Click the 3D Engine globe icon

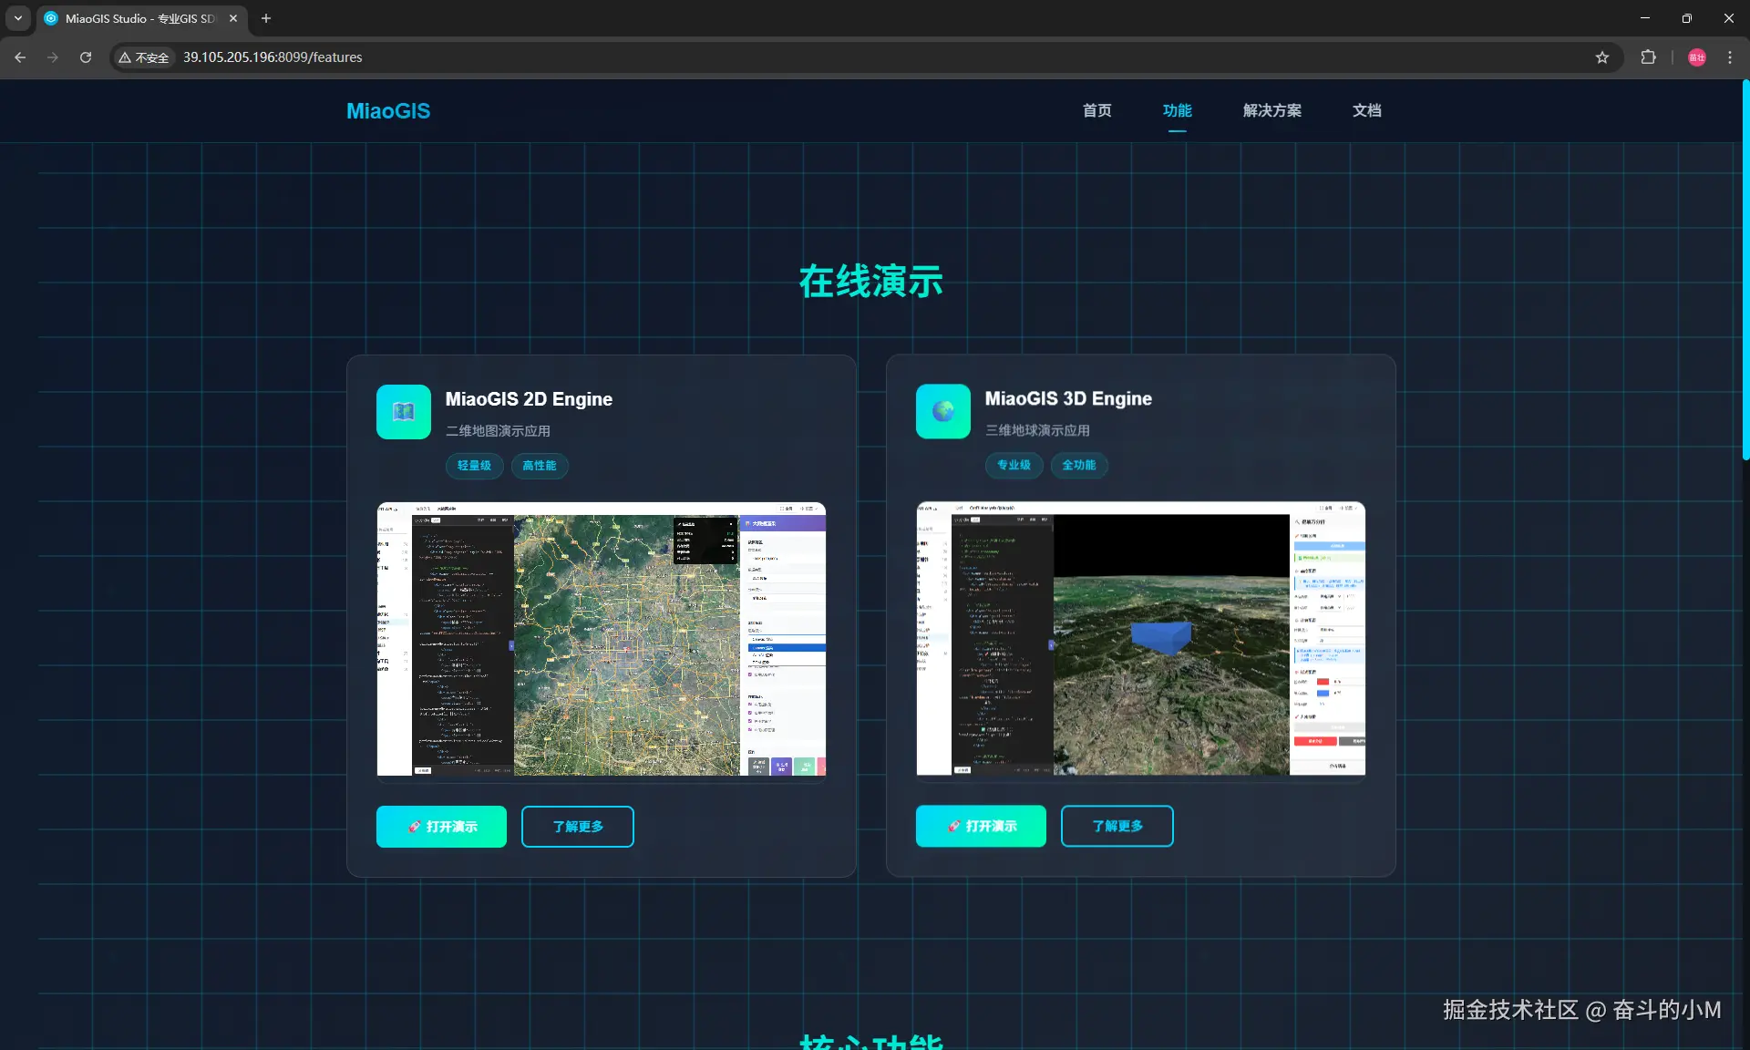(x=942, y=411)
